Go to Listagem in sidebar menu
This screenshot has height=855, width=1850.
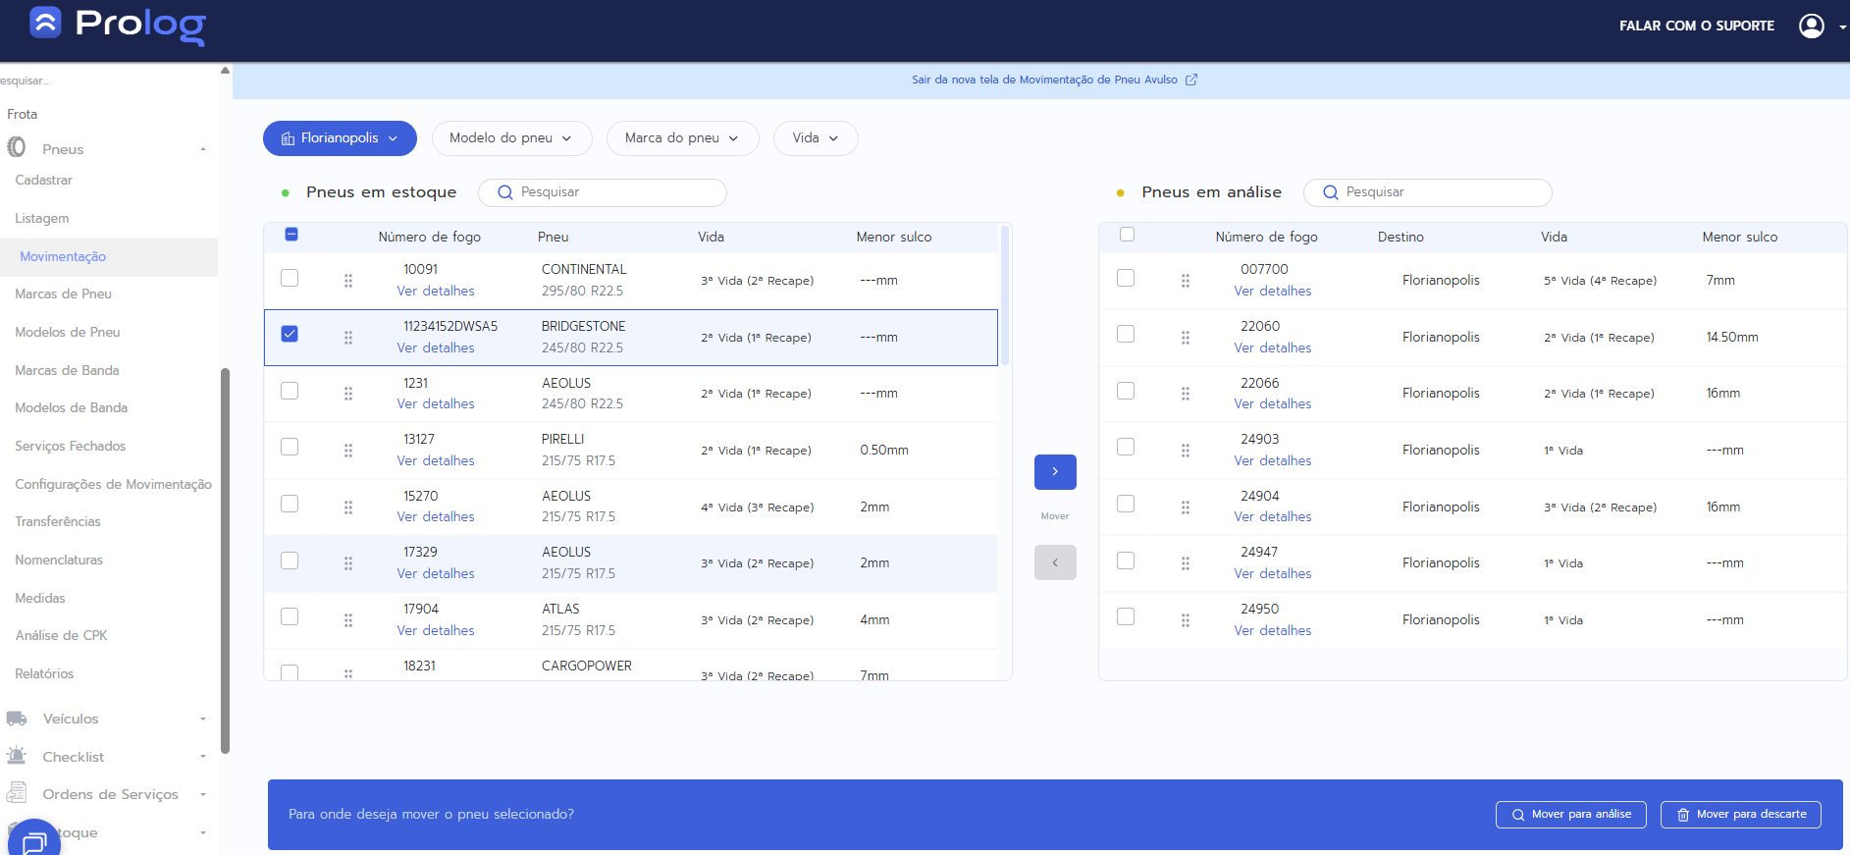42,218
